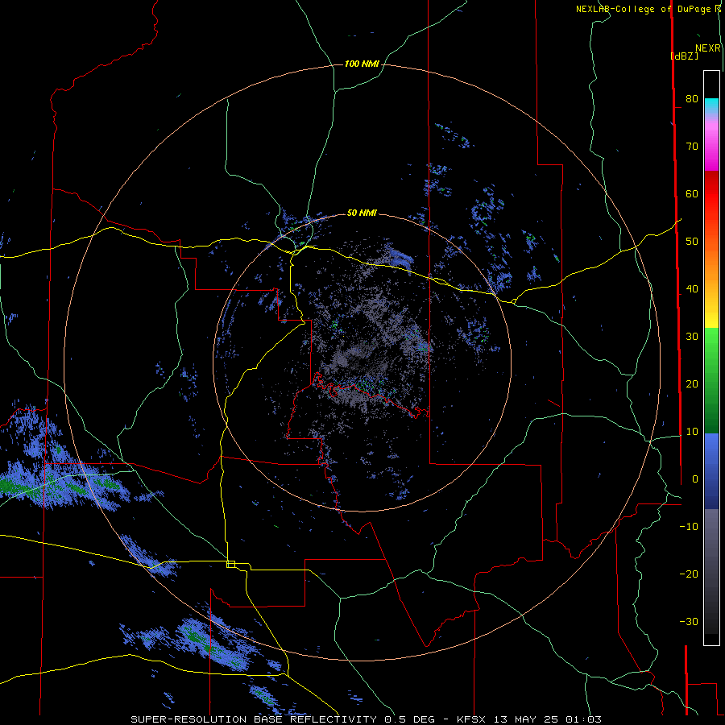
Task: Click SUPER-RESOLUTION BASE REFLECTIVITY in the caption
Action: tap(254, 719)
